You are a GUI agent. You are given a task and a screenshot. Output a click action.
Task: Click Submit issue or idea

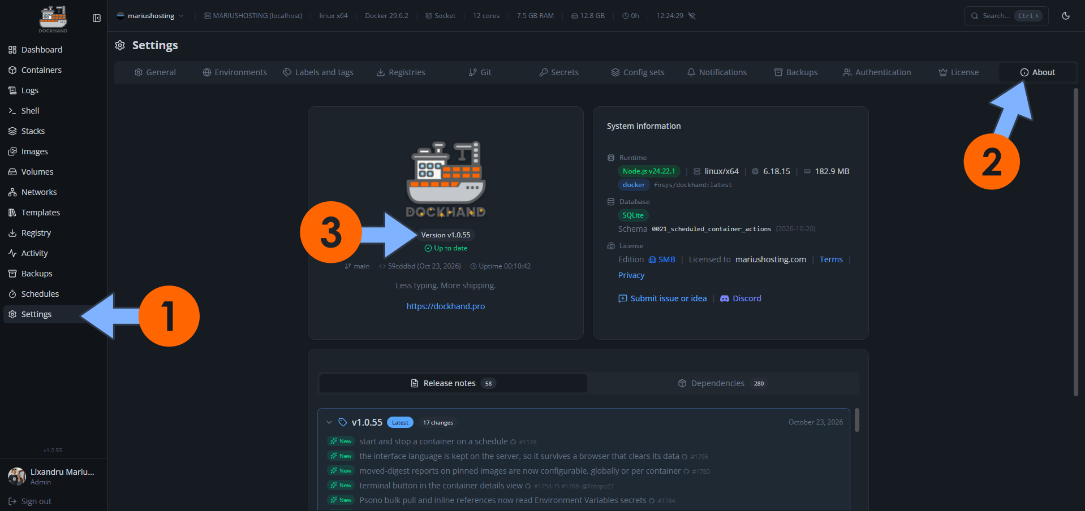(662, 298)
